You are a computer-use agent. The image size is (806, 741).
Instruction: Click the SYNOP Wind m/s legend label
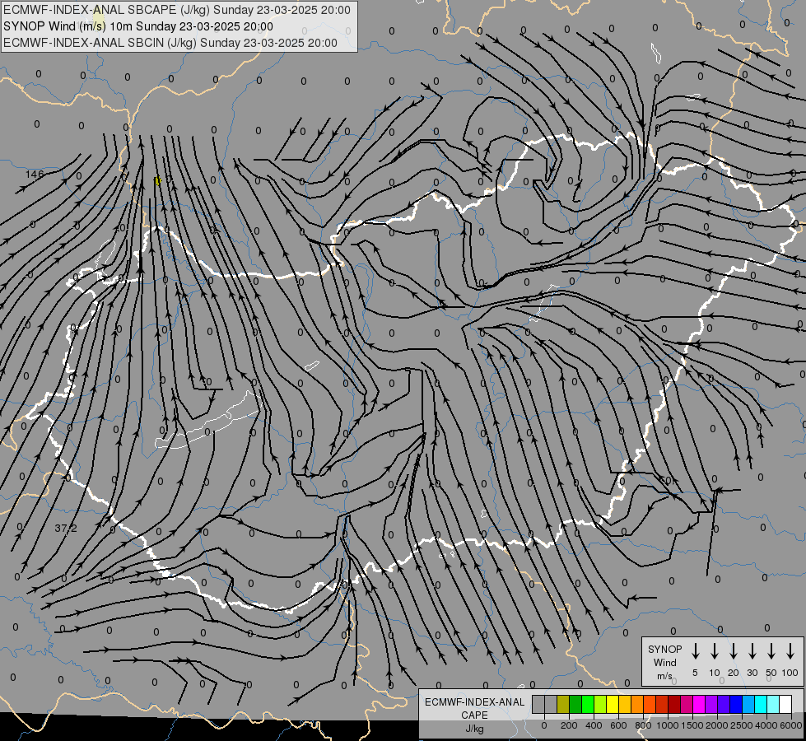[x=664, y=662]
